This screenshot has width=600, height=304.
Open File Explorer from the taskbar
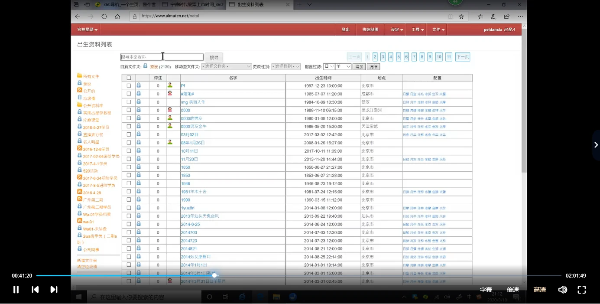276,297
